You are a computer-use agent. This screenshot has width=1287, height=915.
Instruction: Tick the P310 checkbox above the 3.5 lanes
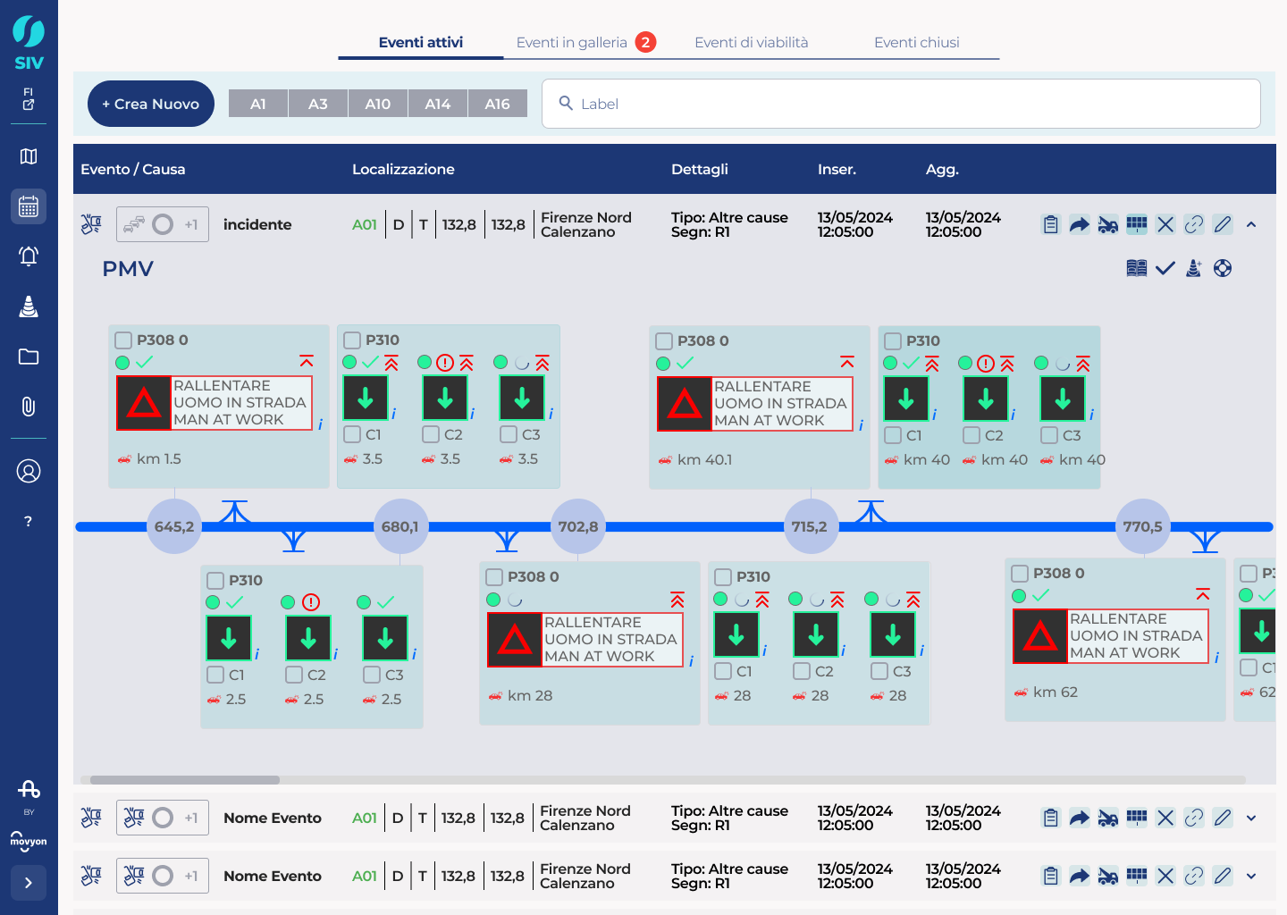352,340
